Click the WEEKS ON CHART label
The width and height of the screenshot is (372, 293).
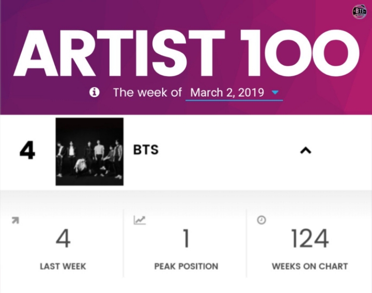tap(310, 267)
